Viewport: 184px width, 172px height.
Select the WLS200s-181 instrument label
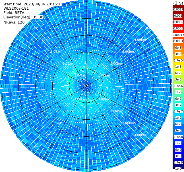click(16, 9)
